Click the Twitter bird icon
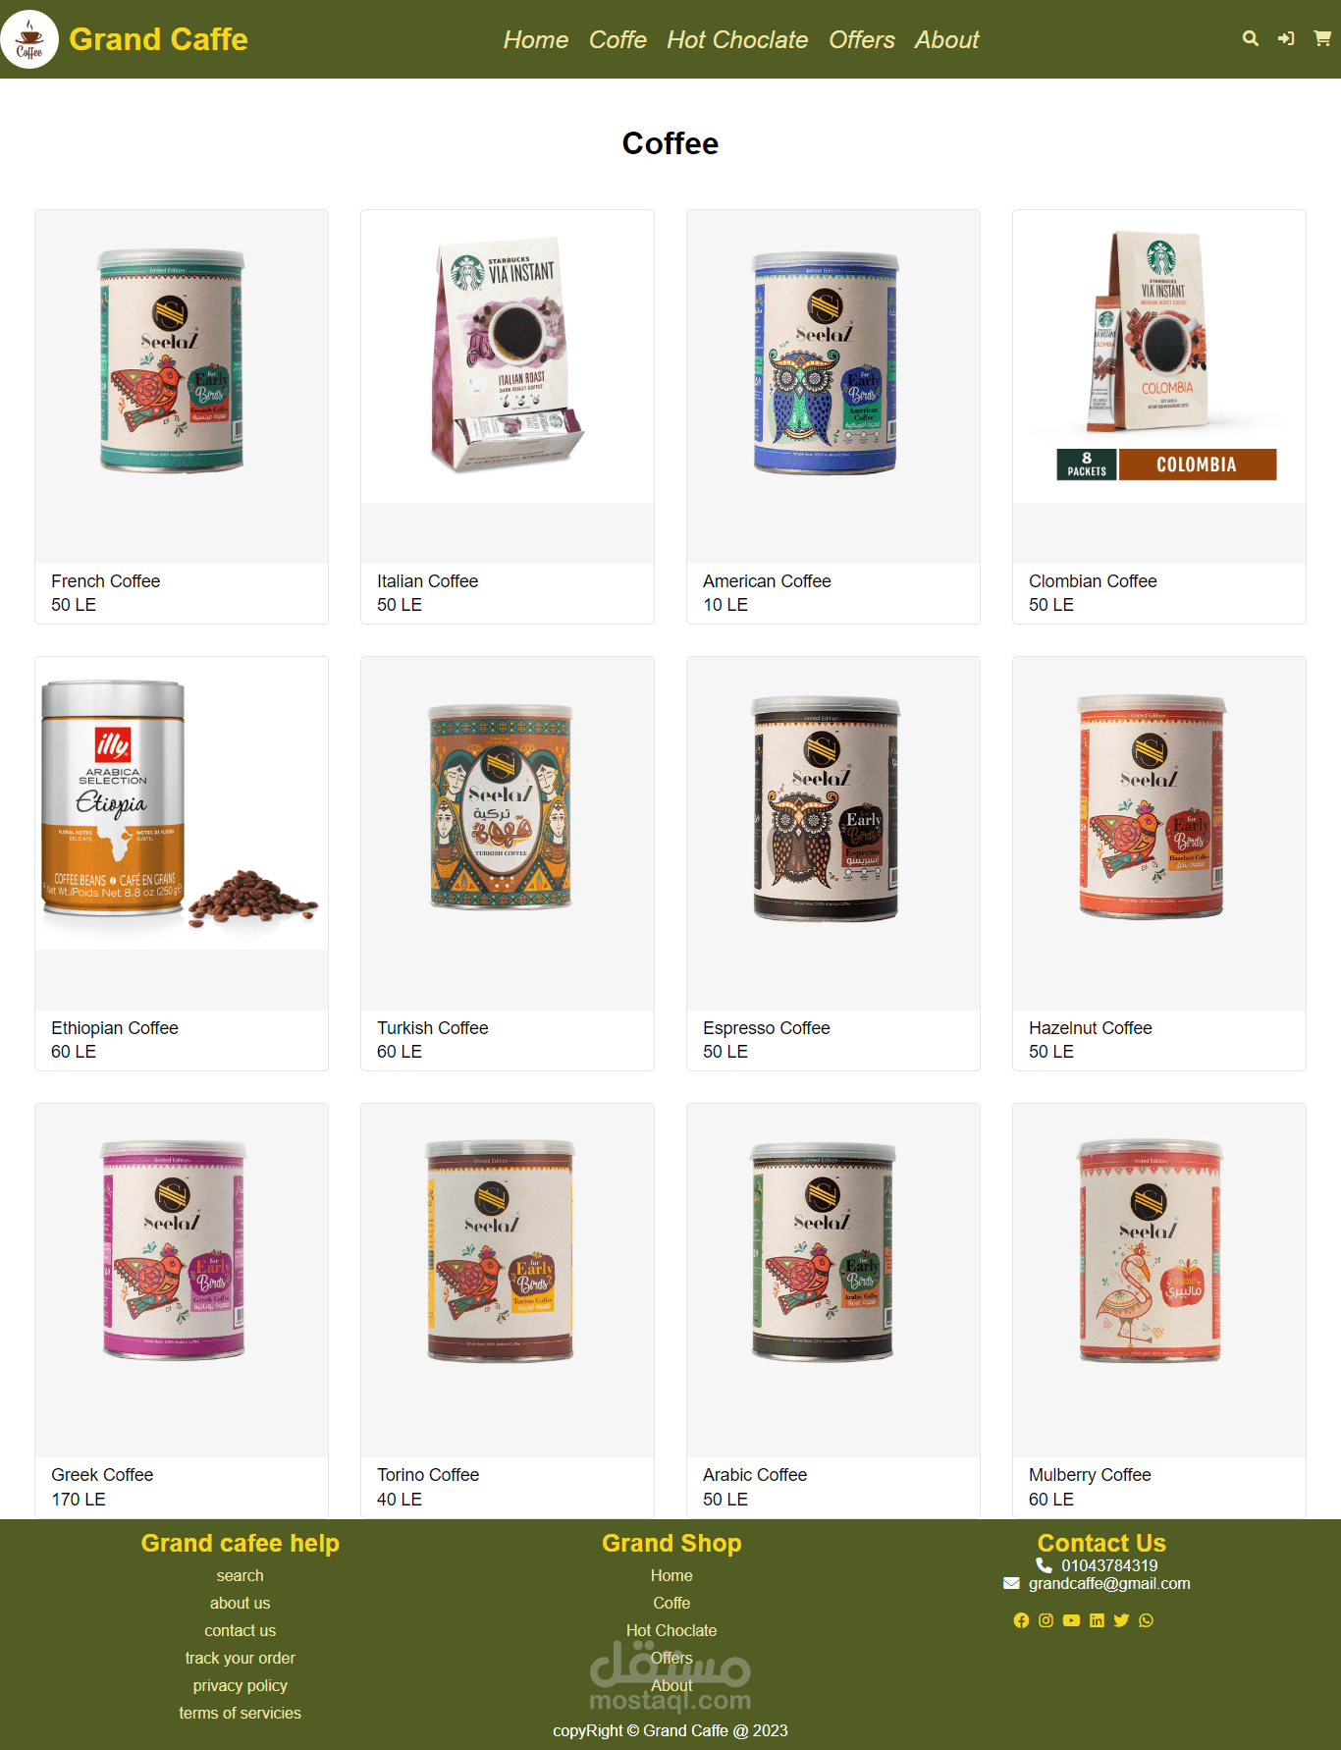Screen dimensions: 1341x1750 click(x=1121, y=1620)
